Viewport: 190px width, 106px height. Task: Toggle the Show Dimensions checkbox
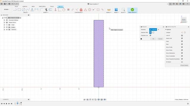pyautogui.click(x=182, y=53)
